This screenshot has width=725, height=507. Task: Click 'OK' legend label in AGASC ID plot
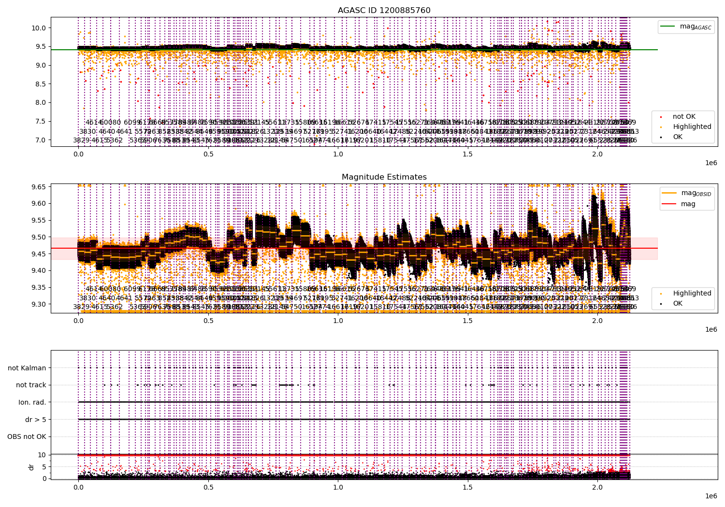pyautogui.click(x=678, y=137)
